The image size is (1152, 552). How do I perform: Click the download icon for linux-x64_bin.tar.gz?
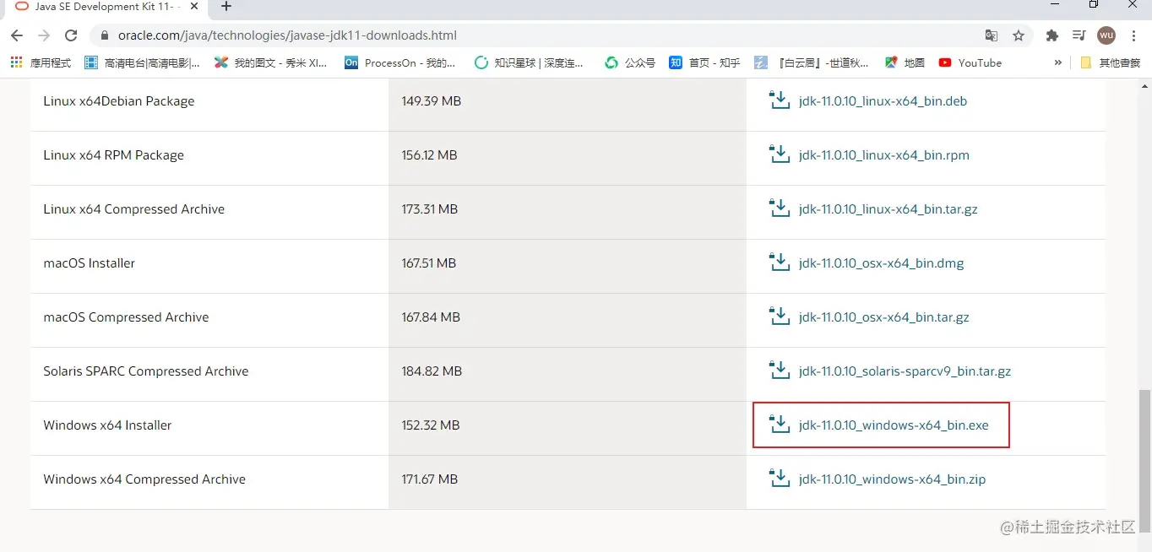point(779,208)
